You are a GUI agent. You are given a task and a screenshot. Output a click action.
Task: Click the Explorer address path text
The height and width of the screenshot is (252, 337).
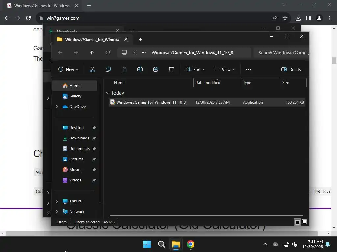(192, 53)
